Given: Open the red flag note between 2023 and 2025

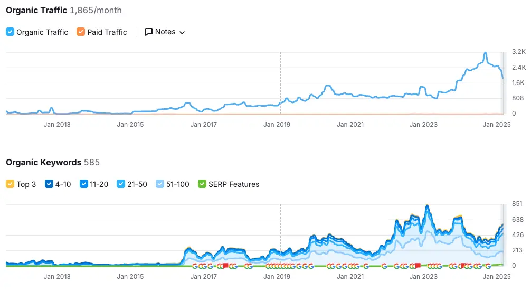Looking at the screenshot, I should (462, 266).
